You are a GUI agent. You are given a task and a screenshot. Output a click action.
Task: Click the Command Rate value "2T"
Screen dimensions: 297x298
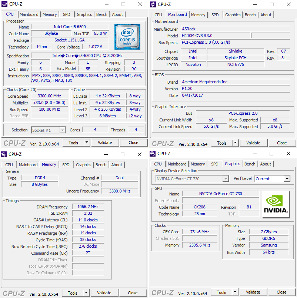coord(88,253)
